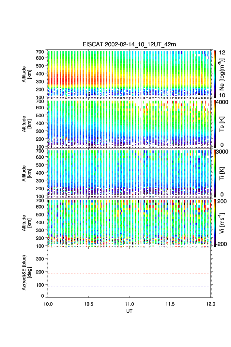This screenshot has width=231, height=347.
Task: Click the 10.0 tick on time axis
Action: tap(48, 304)
